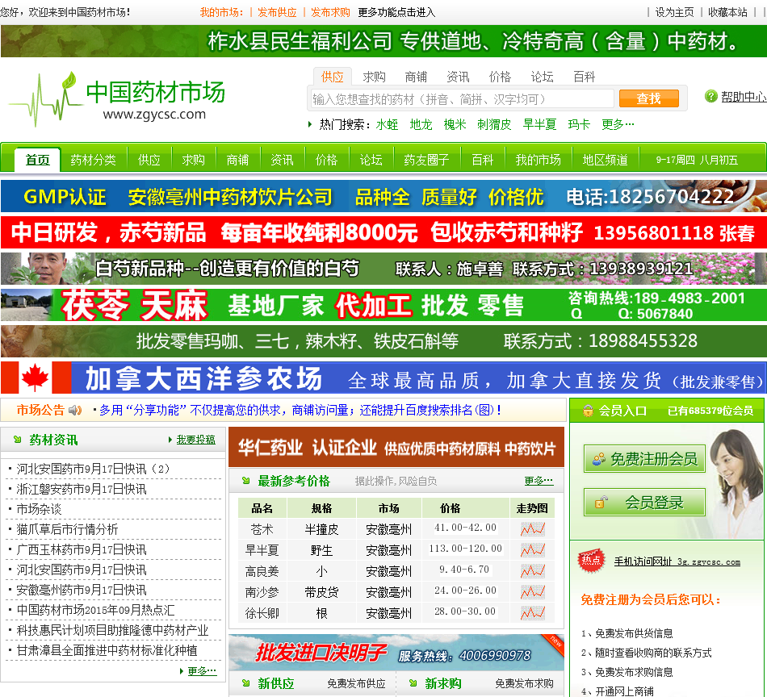This screenshot has width=767, height=697.
Task: Click the 批发进口决明子 banner
Action: (x=396, y=653)
